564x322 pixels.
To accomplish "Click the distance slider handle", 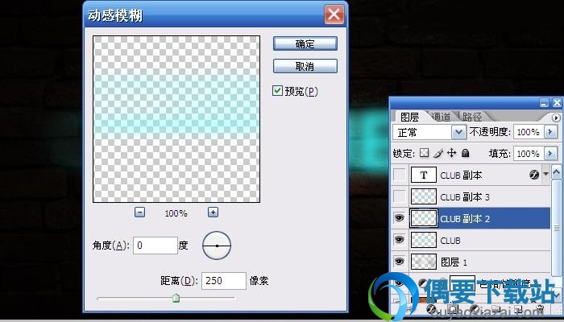I will tap(176, 298).
